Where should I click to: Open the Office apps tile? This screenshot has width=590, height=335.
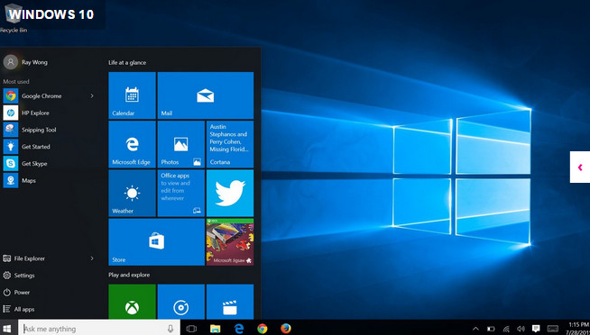pyautogui.click(x=181, y=193)
